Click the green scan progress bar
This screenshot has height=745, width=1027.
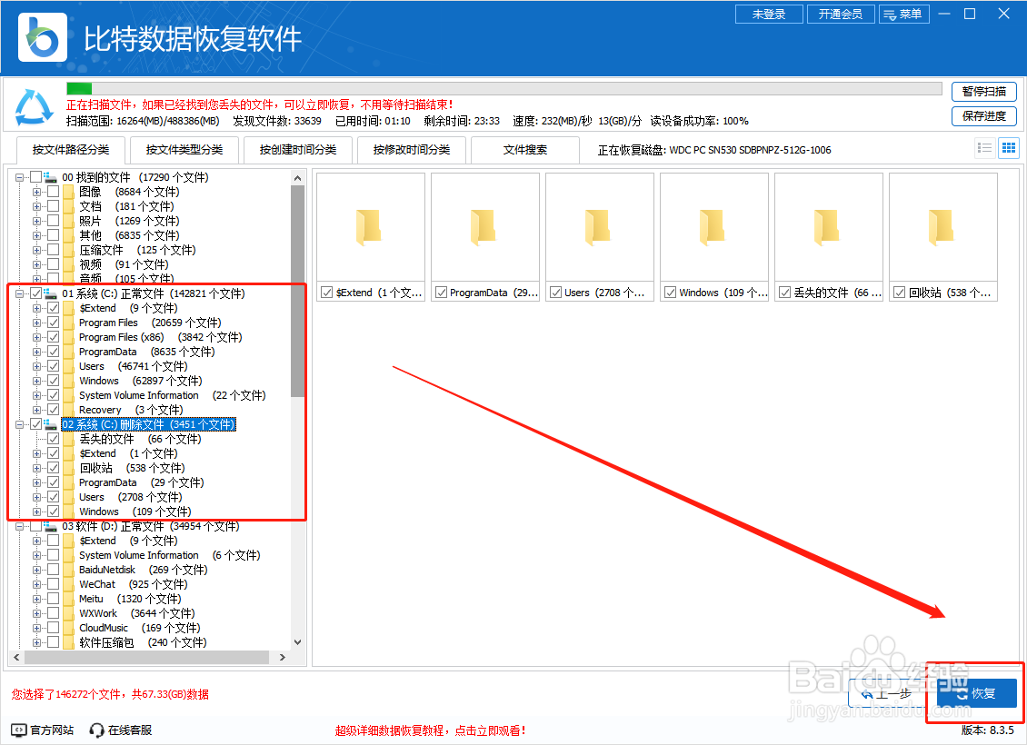pyautogui.click(x=78, y=88)
